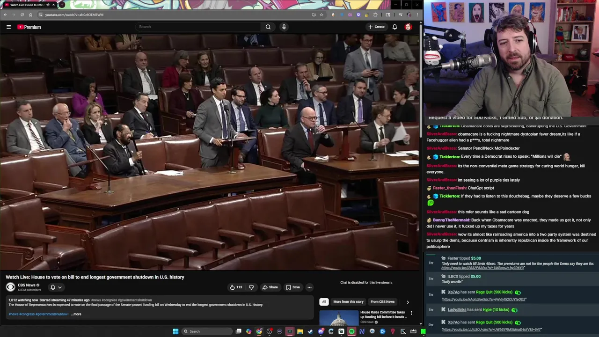Open Task View on the taskbar

(238, 331)
